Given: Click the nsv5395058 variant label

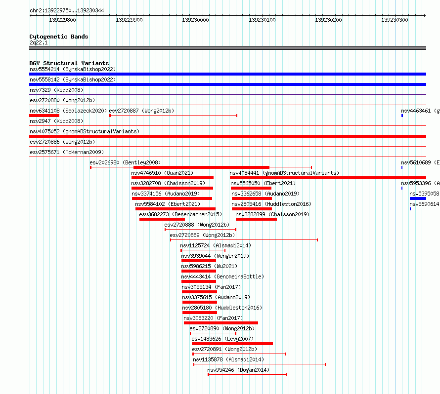Looking at the screenshot, I should point(424,194).
